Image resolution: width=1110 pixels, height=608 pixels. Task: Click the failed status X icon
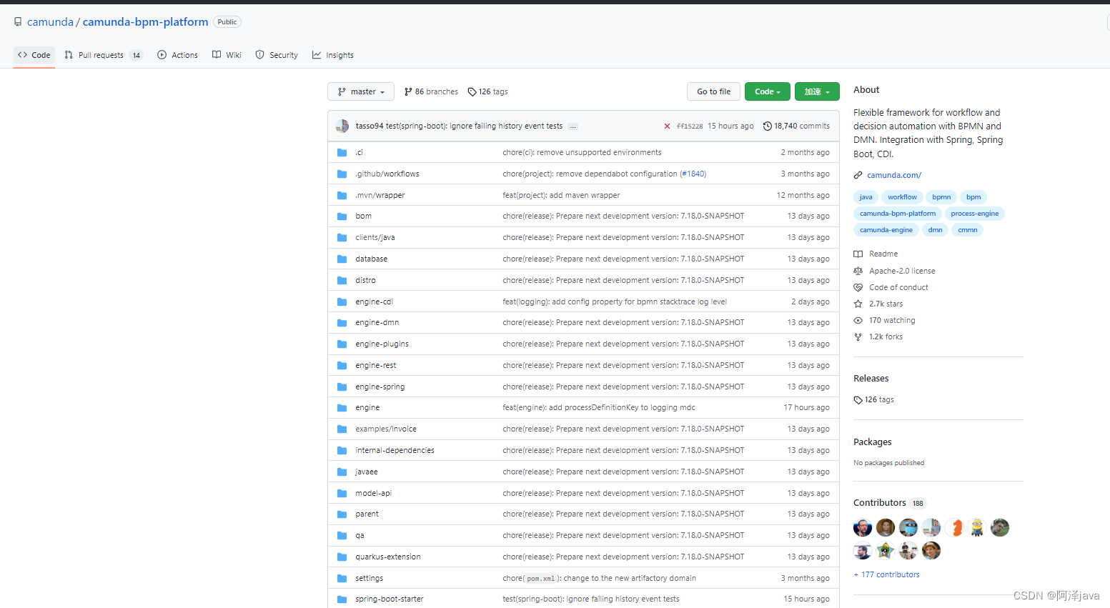point(667,126)
